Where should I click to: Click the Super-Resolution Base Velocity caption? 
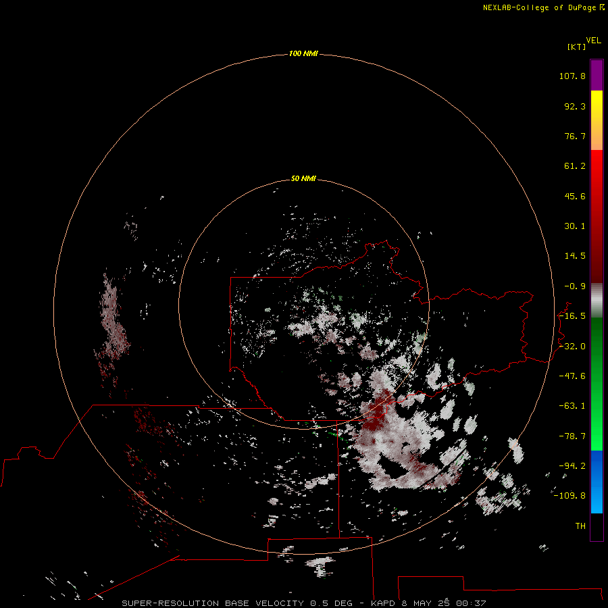(303, 603)
